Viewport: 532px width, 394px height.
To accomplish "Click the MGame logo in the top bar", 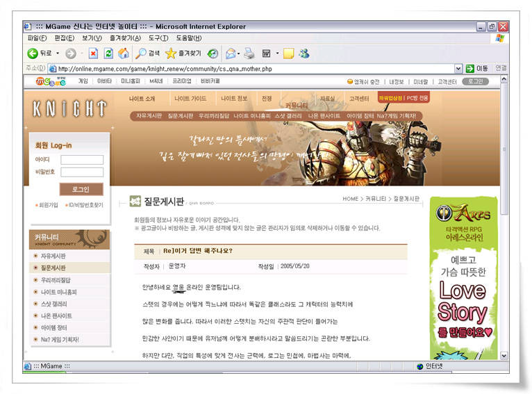I will click(51, 81).
